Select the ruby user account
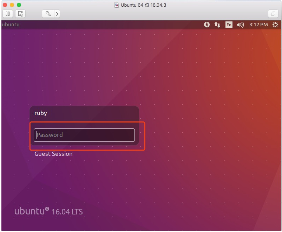Viewport: 282px width, 232px height. [41, 113]
